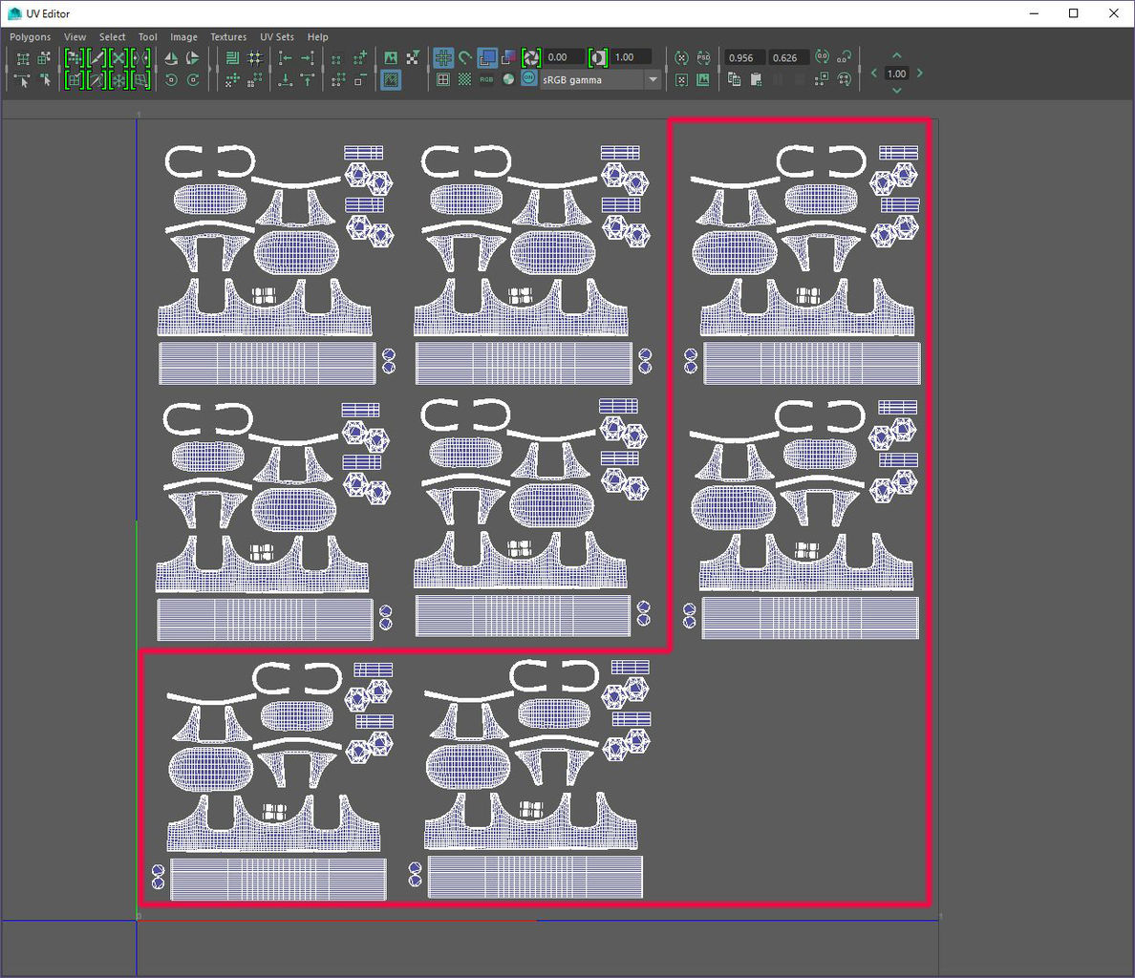Click the Flip UVs vertically icon

pyautogui.click(x=193, y=58)
